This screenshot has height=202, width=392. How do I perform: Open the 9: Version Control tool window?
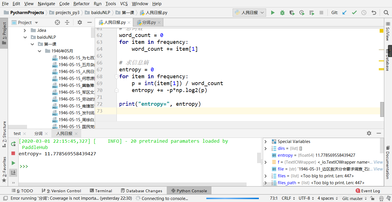tap(61, 191)
